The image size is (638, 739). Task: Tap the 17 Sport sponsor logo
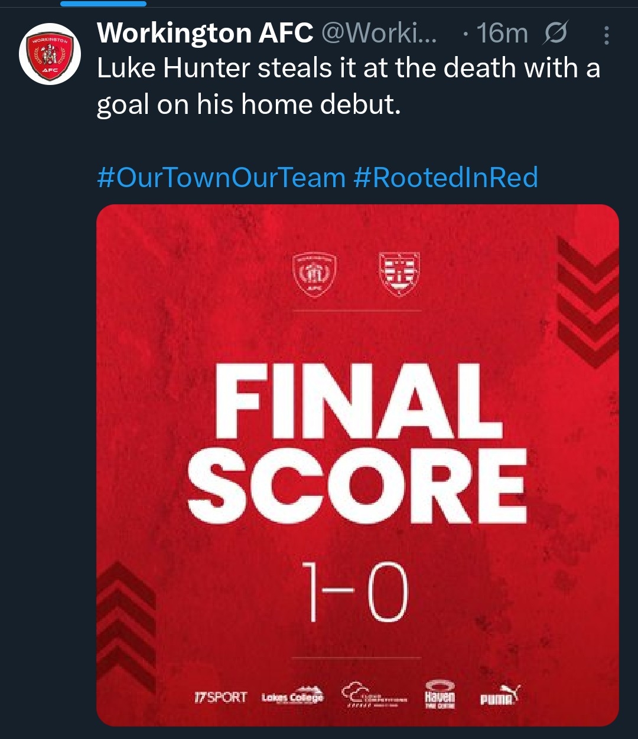(220, 697)
